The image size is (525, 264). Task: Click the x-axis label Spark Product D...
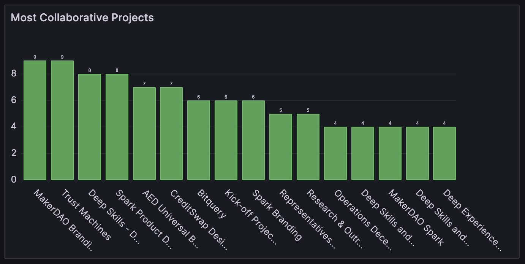pos(144,219)
